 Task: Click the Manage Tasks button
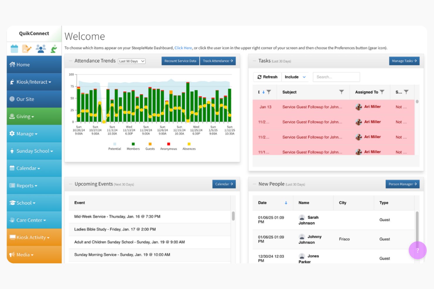click(x=404, y=61)
